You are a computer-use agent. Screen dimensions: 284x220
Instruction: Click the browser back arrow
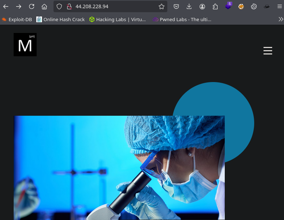click(x=6, y=6)
